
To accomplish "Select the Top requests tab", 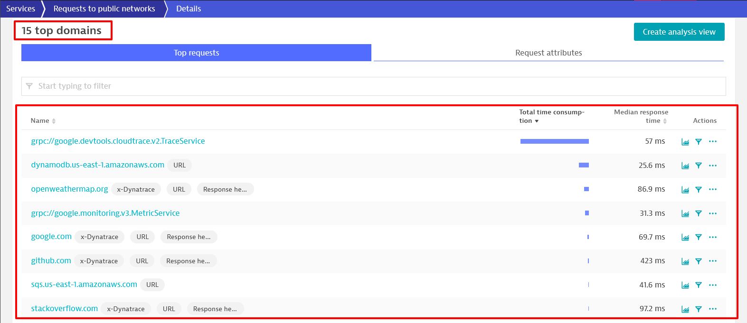I will (x=196, y=53).
